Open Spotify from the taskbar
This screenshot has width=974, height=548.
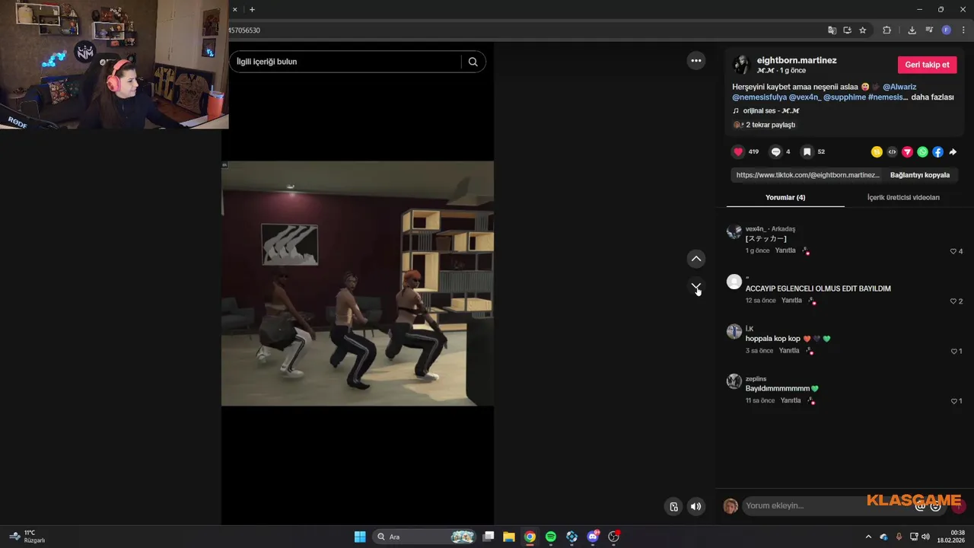click(551, 537)
